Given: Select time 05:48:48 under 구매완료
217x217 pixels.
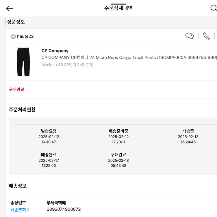Looking at the screenshot, I should [x=118, y=165].
